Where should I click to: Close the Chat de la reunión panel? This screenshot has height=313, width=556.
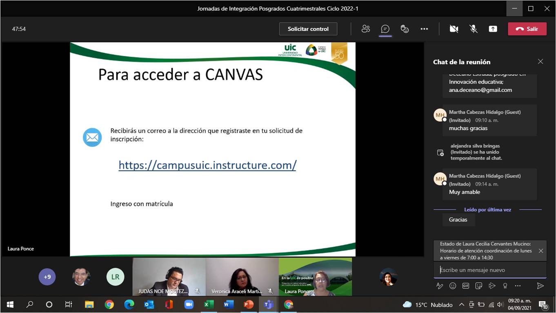pos(540,62)
